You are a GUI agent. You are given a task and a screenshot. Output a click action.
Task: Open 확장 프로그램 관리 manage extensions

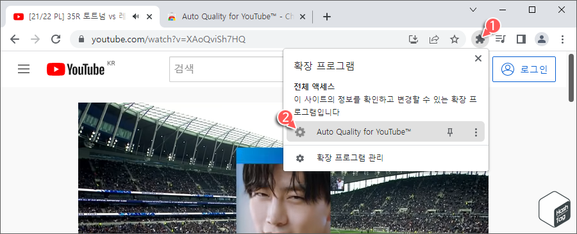click(386, 158)
